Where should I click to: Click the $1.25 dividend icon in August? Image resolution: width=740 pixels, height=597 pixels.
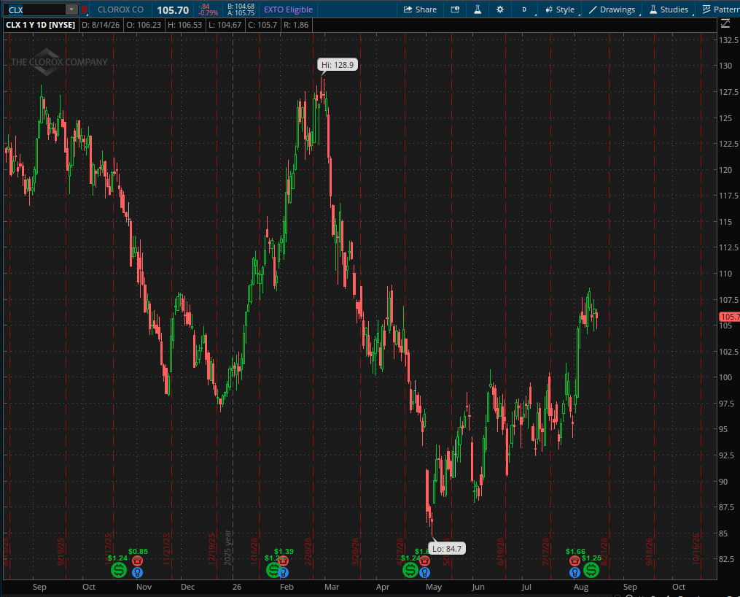point(591,570)
